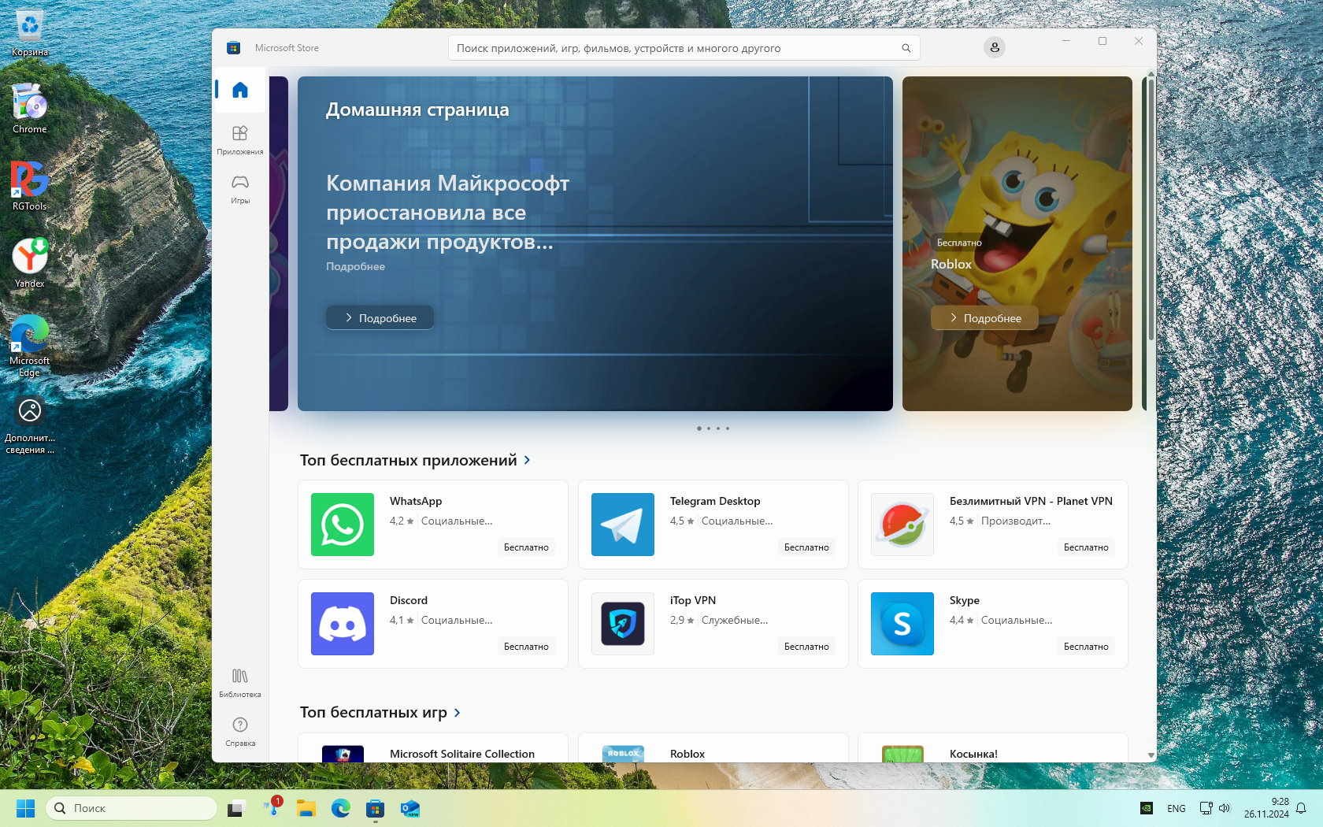Image resolution: width=1323 pixels, height=827 pixels.
Task: Click the search magnifier icon
Action: pos(906,48)
